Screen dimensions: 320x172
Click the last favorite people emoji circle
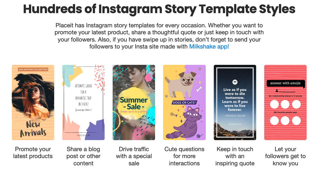(x=296, y=121)
